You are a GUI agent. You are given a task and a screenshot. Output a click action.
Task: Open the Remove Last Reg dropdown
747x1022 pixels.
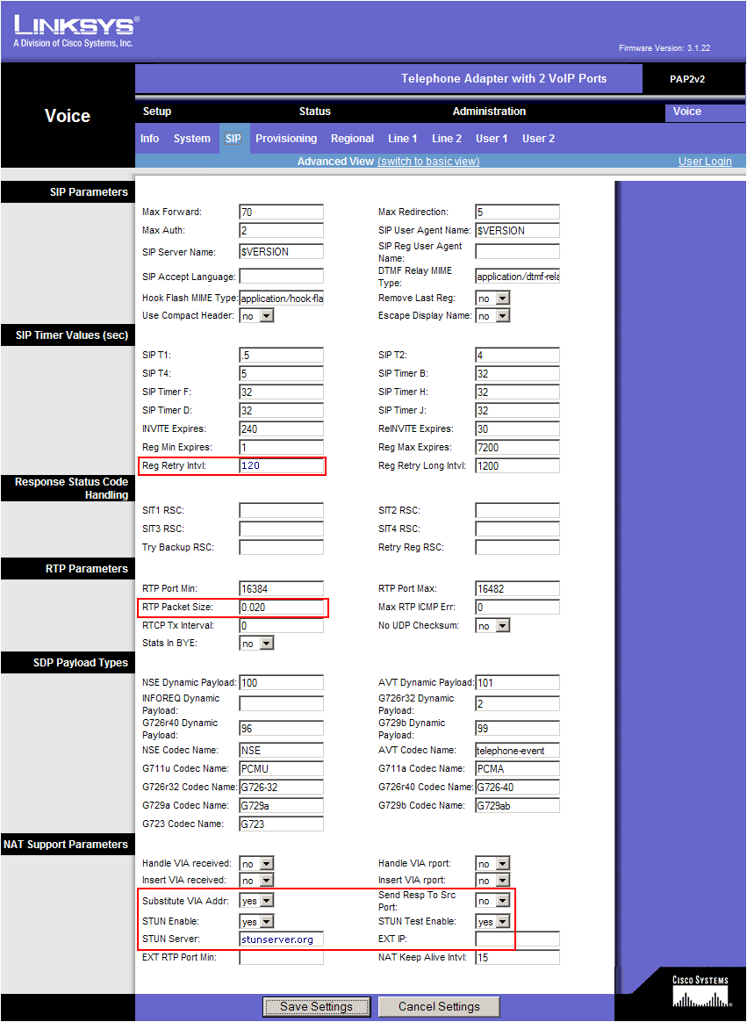(x=492, y=299)
